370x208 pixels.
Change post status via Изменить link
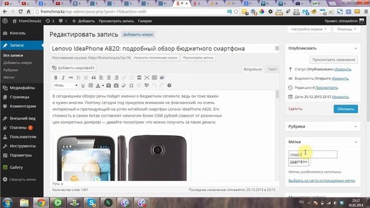343,69
